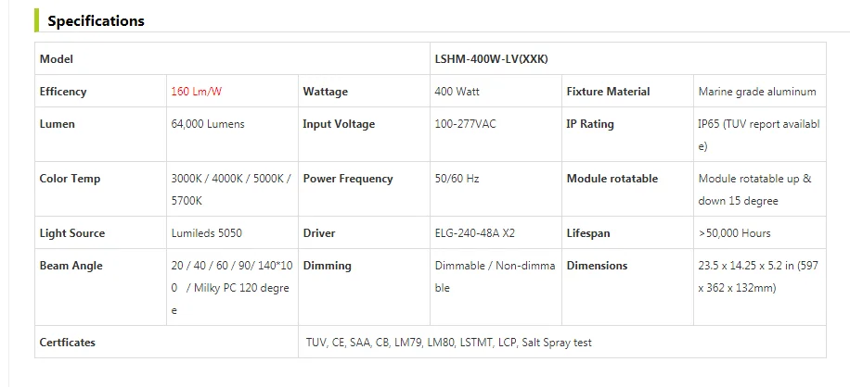
Task: Click the Marine grade aluminum cell
Action: pos(757,92)
